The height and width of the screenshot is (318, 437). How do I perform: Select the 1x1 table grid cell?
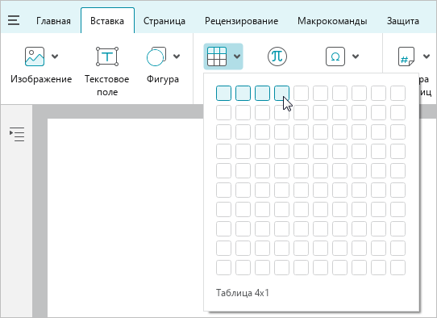point(223,93)
